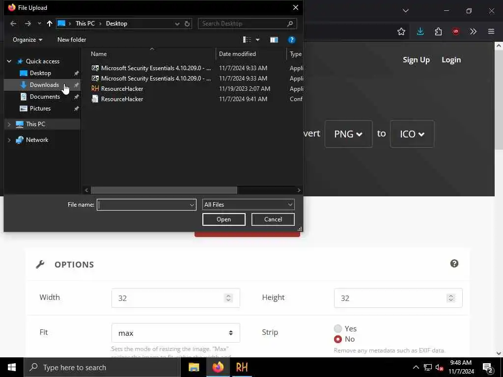
Task: Open Firefox extensions puzzle icon
Action: [438, 31]
